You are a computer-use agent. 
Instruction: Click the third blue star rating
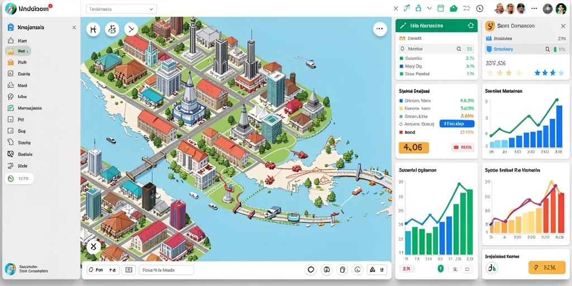click(x=554, y=73)
